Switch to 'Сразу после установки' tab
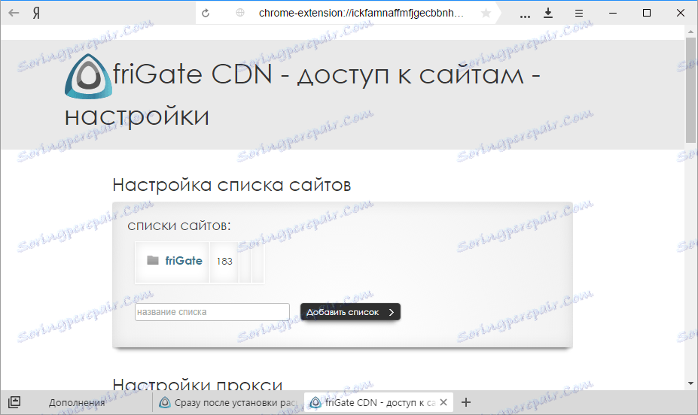This screenshot has height=415, width=698. click(228, 402)
